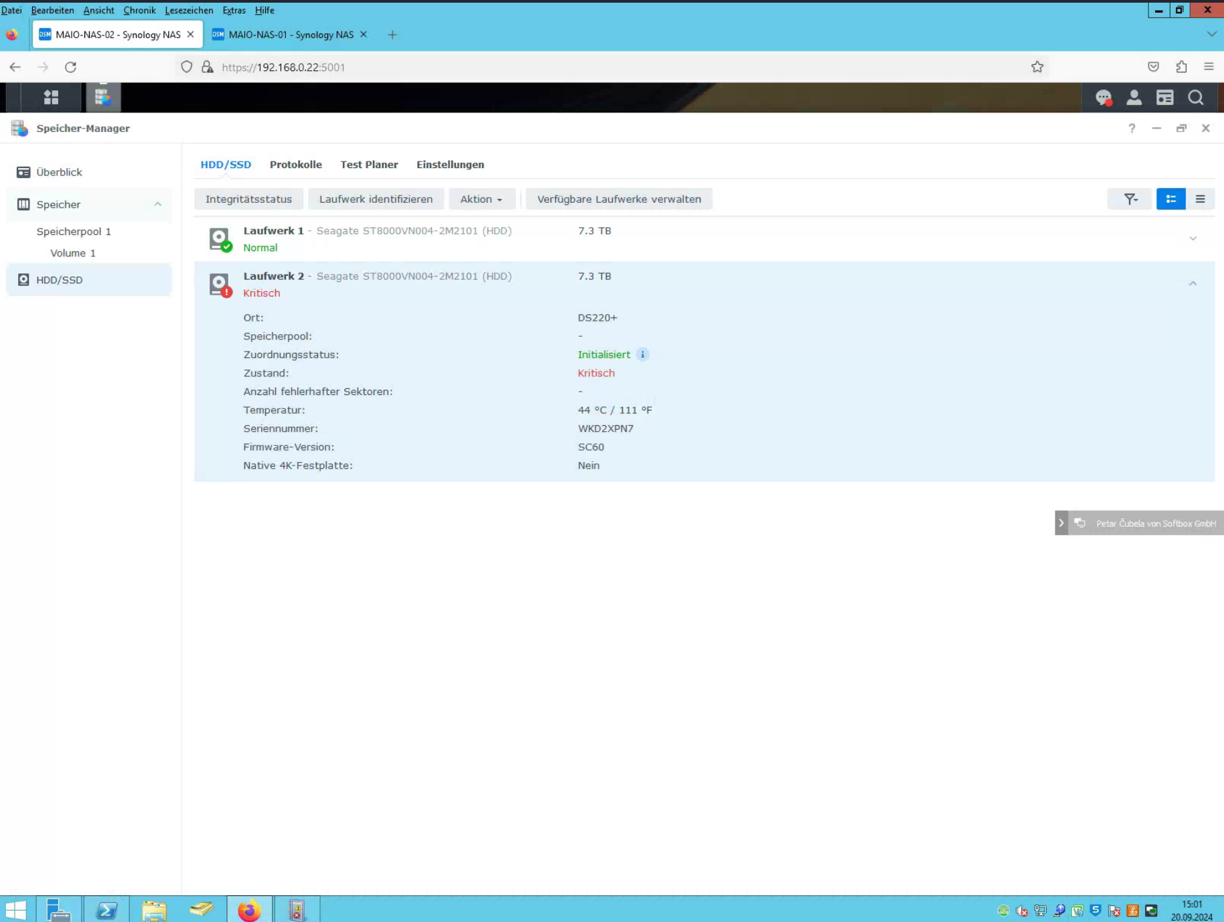
Task: Open the Aktion dropdown menu
Action: [x=481, y=199]
